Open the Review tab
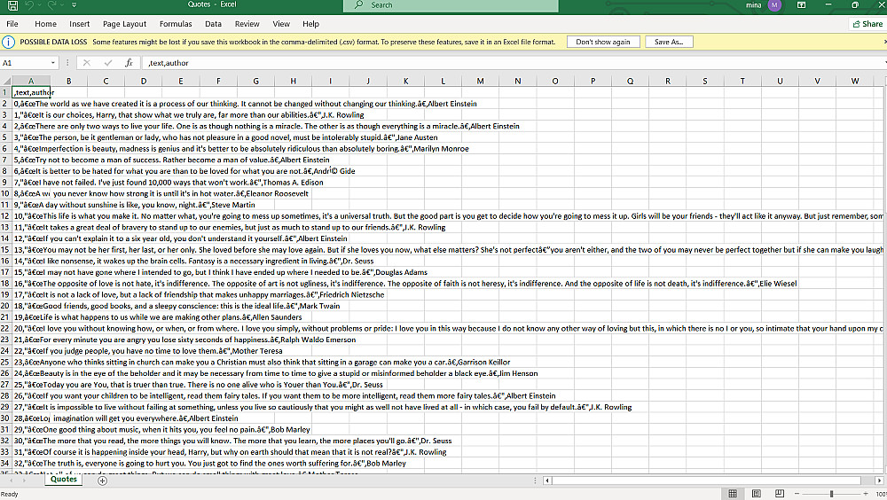 pyautogui.click(x=247, y=24)
